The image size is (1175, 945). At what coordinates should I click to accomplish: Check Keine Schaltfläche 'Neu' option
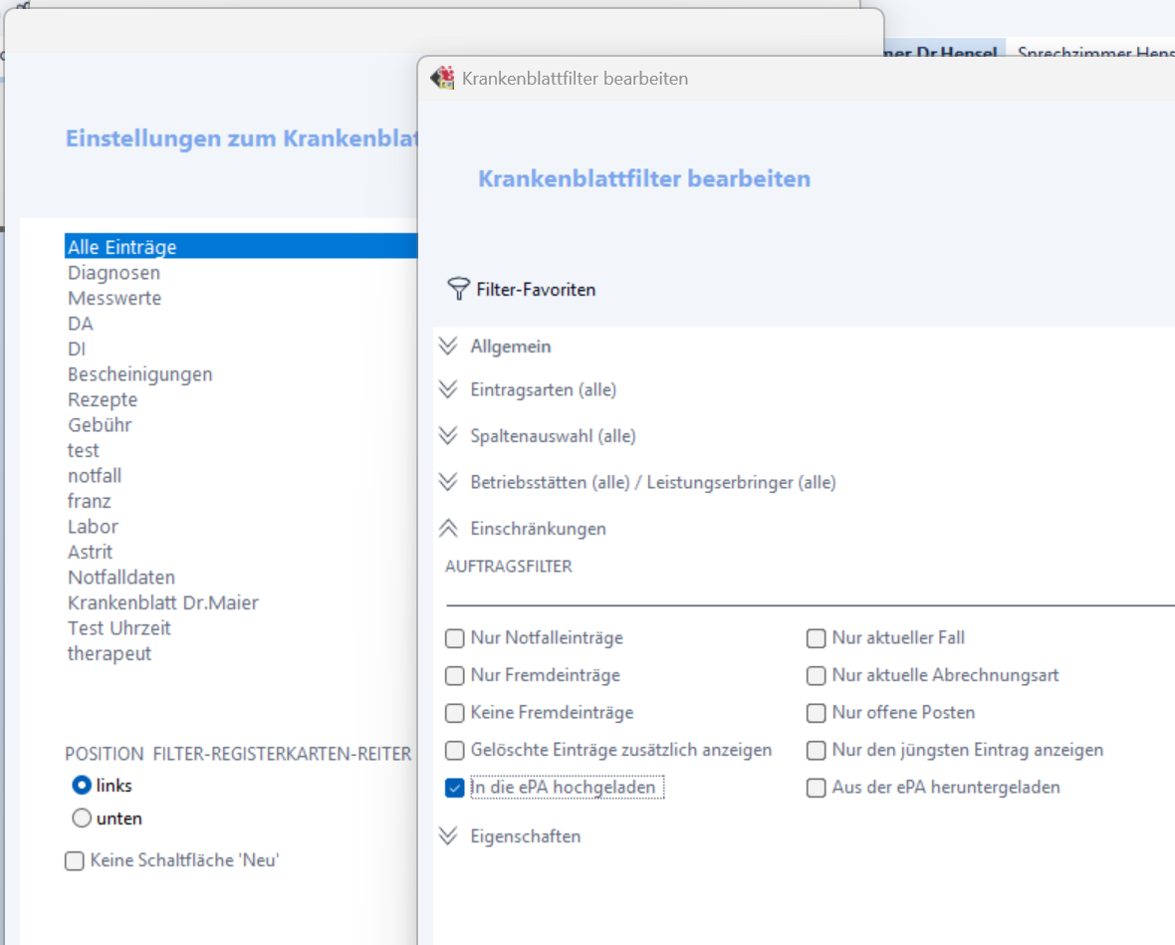(75, 861)
